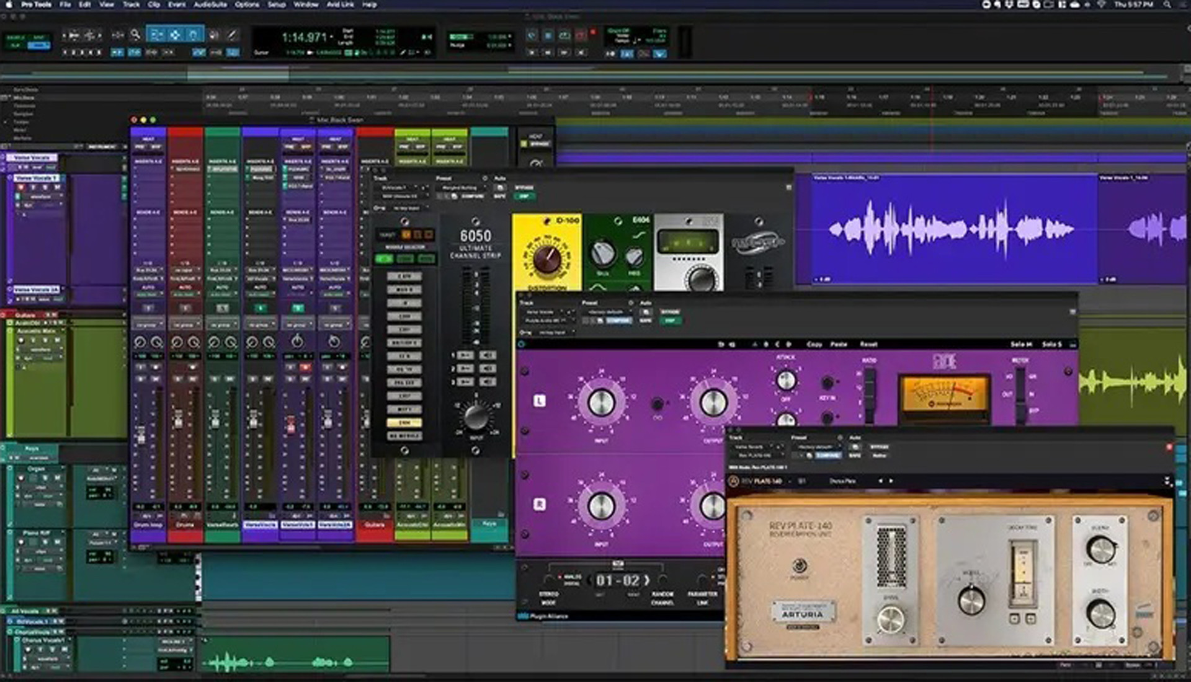1191x682 pixels.
Task: Click the Arturia logo on Rev Plate-140
Action: click(803, 614)
